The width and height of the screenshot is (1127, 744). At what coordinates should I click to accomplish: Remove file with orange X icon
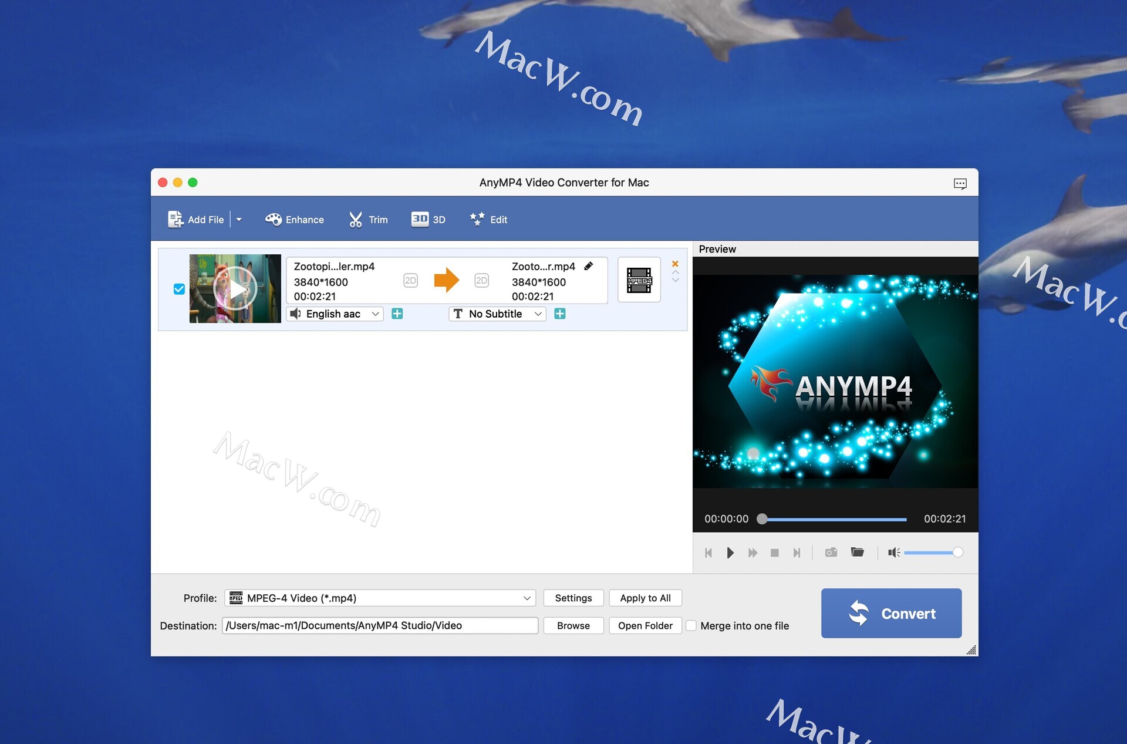pyautogui.click(x=675, y=264)
